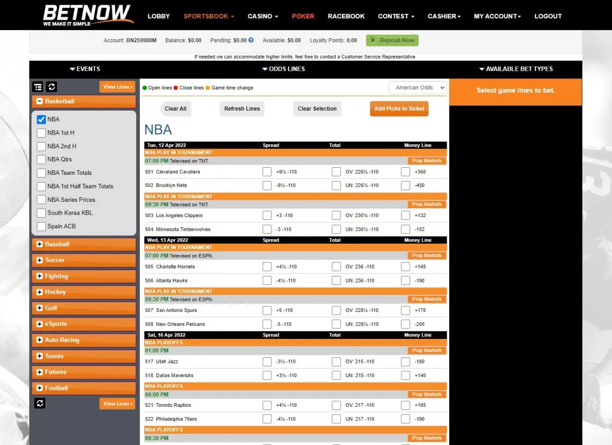Screen dimensions: 612x445
Task: Uncheck the NBA checkbox
Action: (41, 119)
